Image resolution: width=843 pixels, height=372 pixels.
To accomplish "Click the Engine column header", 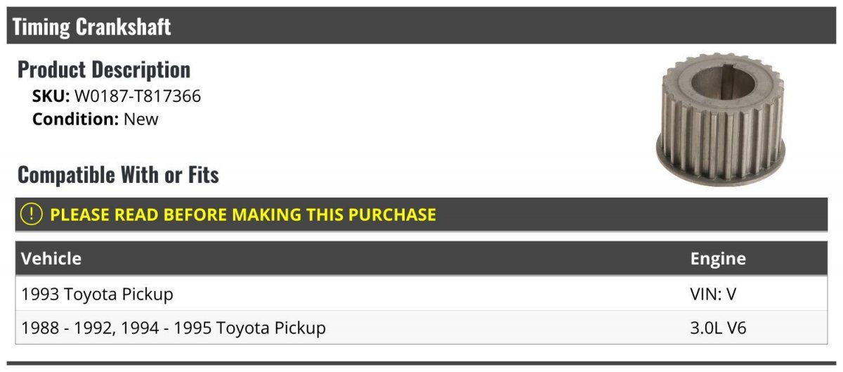I will [x=718, y=259].
